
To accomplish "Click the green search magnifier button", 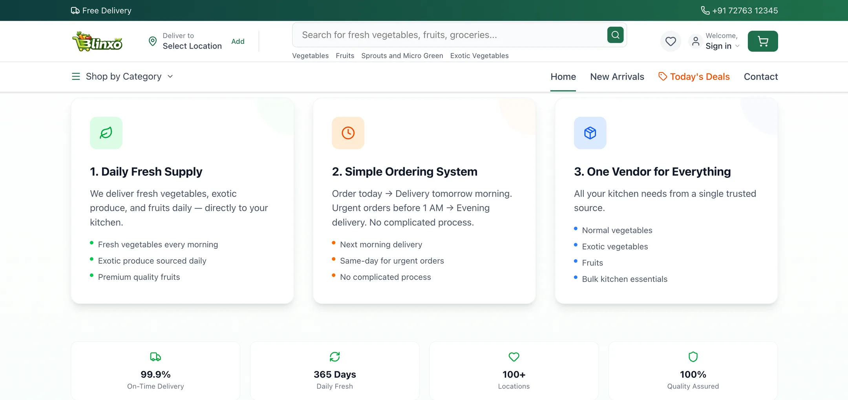I will pos(615,35).
